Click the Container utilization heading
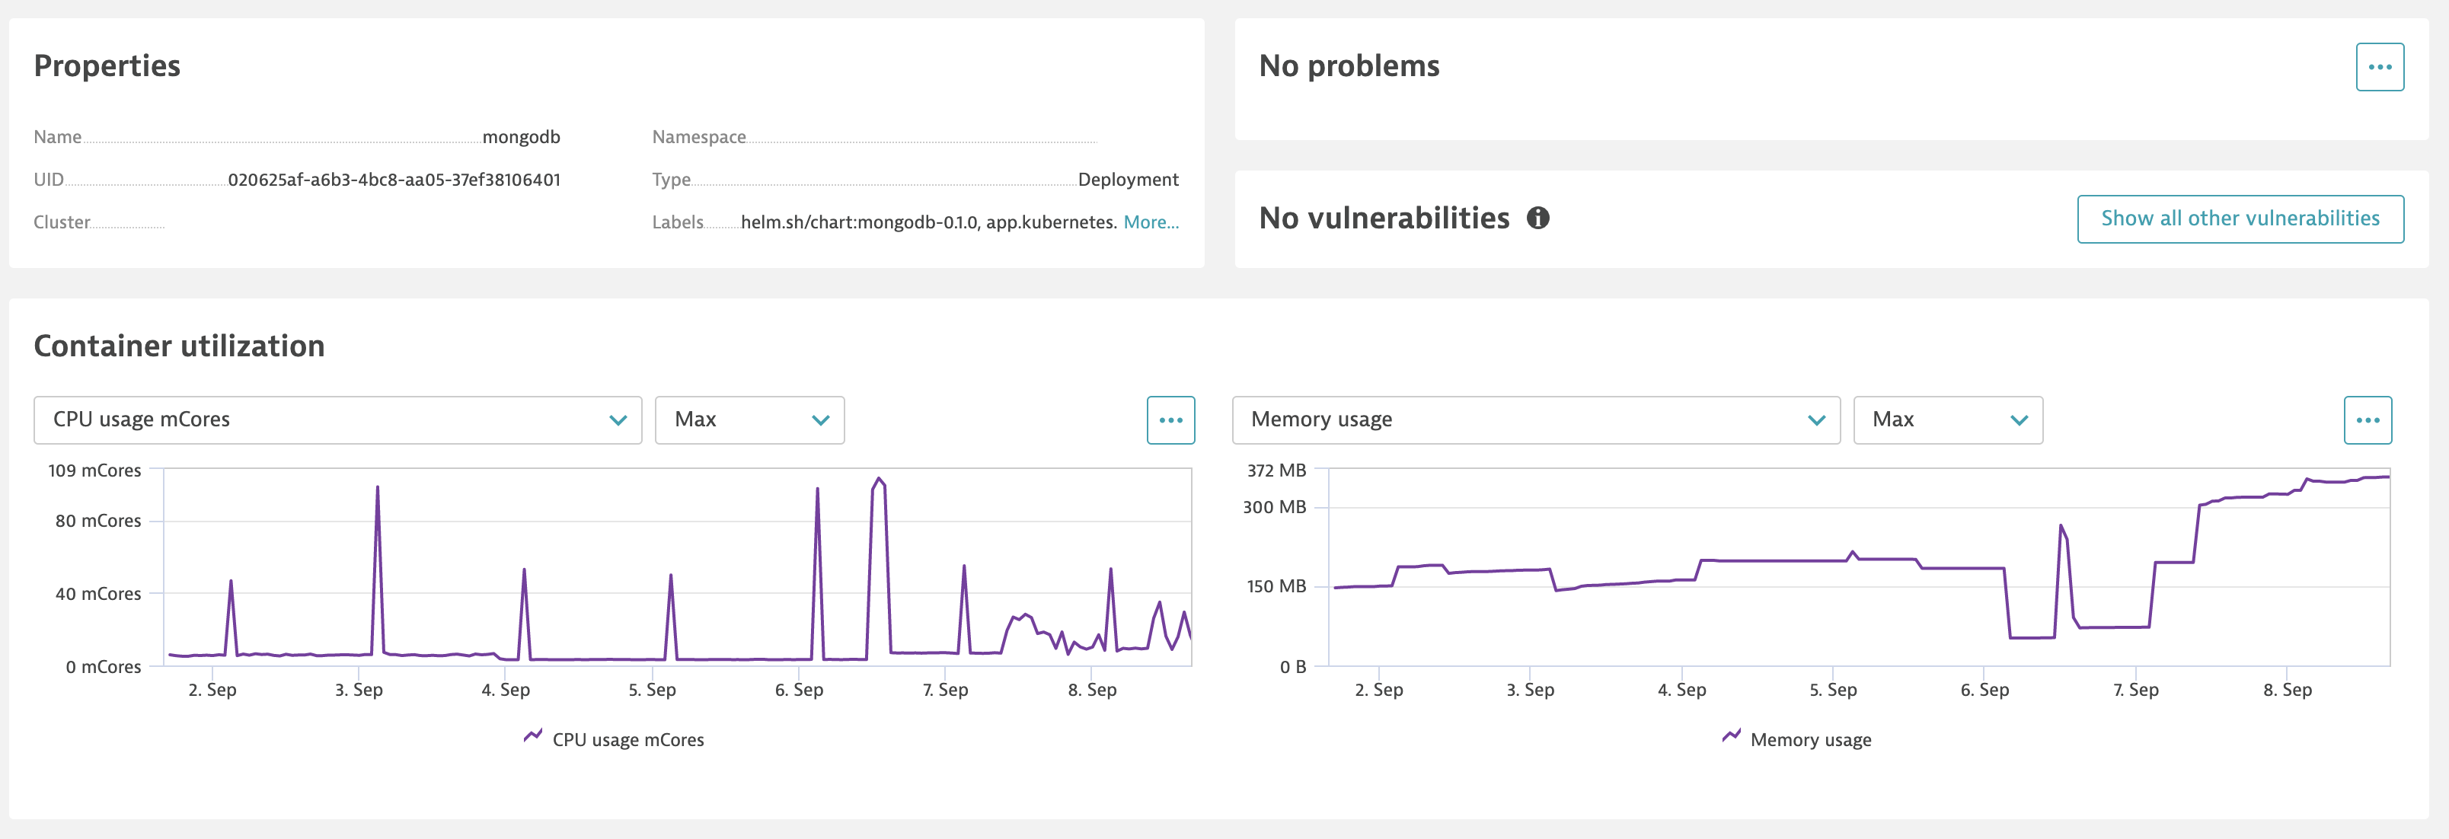Viewport: 2449px width, 839px height. click(179, 345)
